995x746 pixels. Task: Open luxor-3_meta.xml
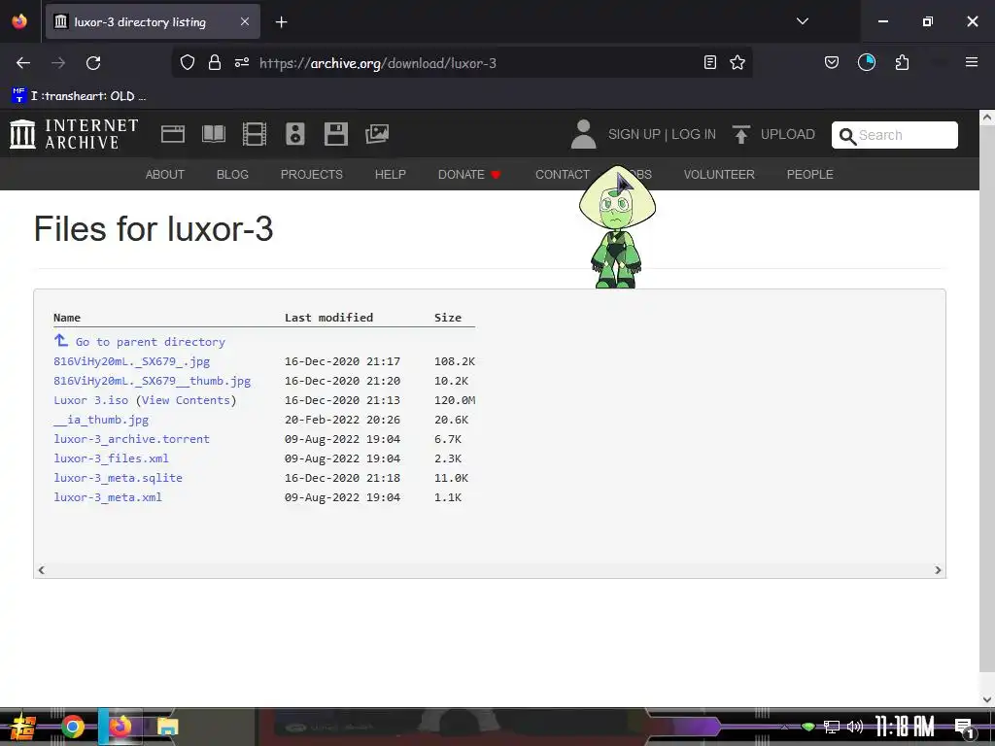pos(108,497)
